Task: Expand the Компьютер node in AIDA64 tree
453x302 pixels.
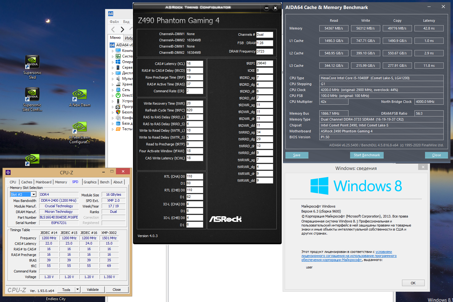Action: (113, 51)
